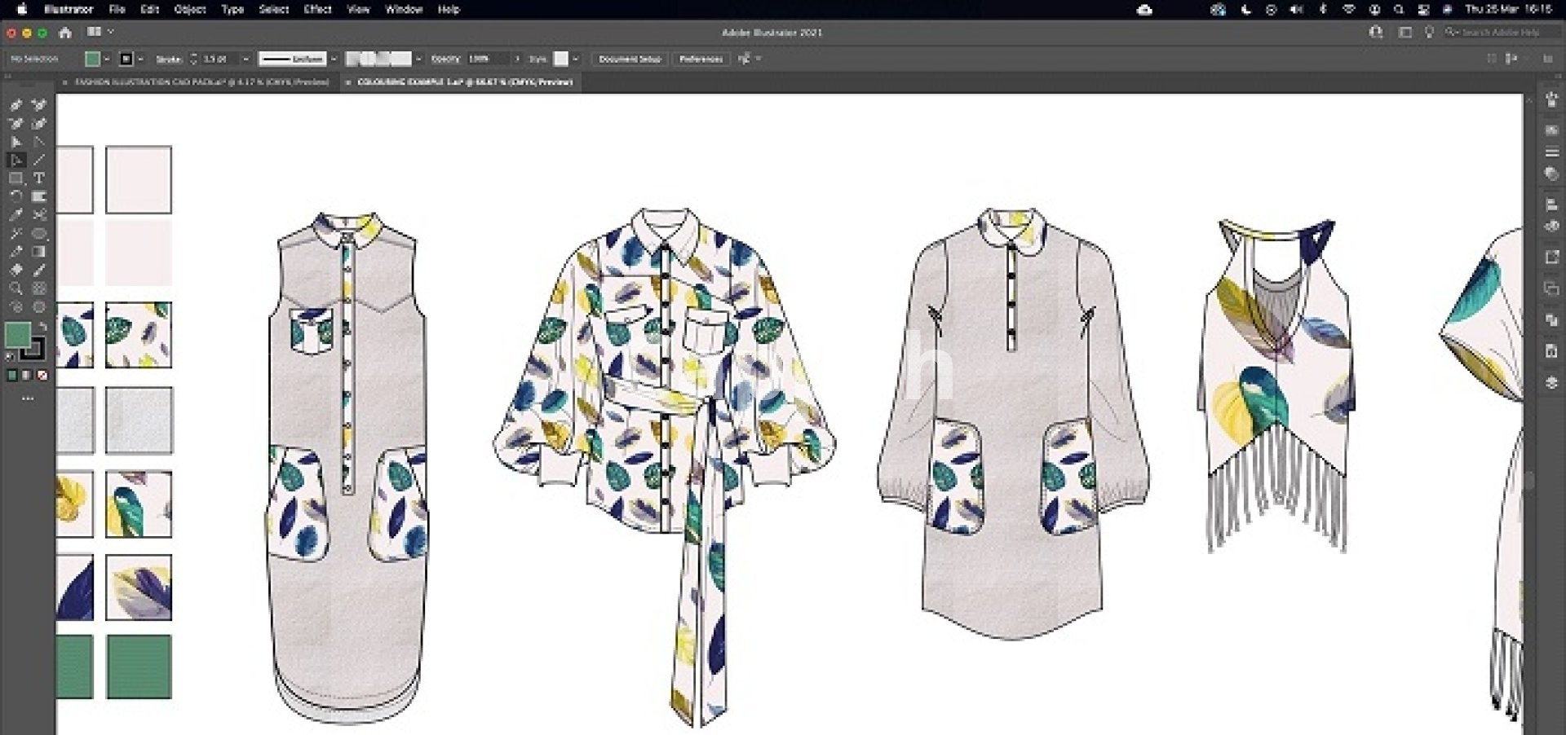Choose the Eyedropper tool
1566x735 pixels.
coord(15,252)
